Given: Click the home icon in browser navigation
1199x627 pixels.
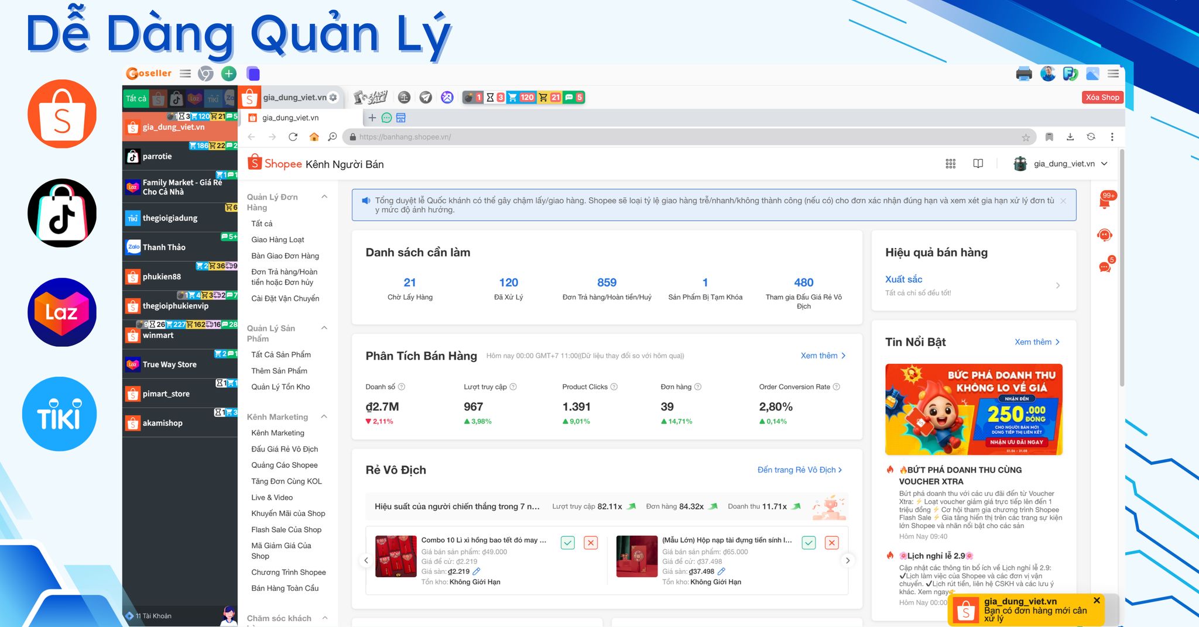Looking at the screenshot, I should coord(314,137).
